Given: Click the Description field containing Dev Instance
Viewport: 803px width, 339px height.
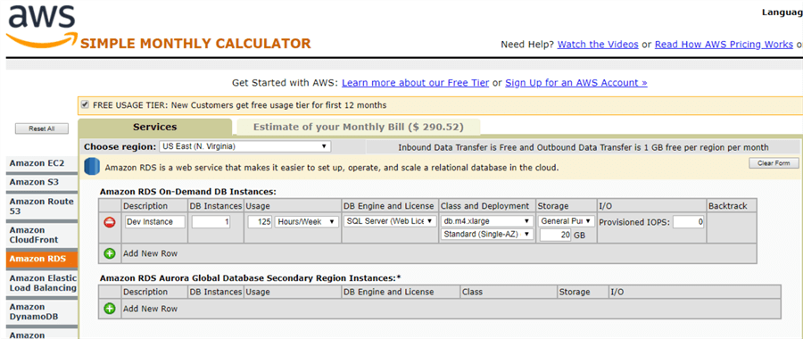Looking at the screenshot, I should (x=154, y=222).
